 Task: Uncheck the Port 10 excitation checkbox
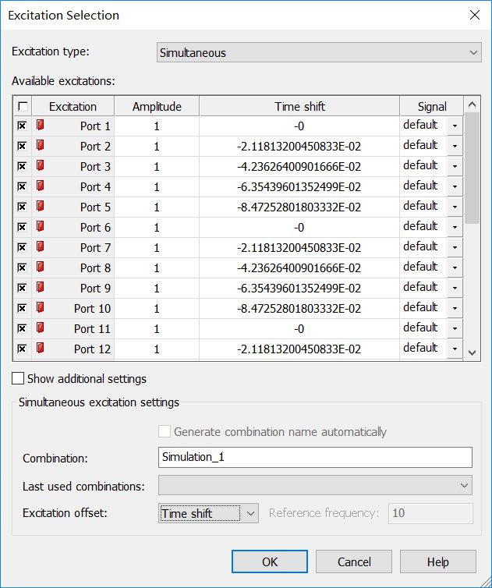(22, 308)
